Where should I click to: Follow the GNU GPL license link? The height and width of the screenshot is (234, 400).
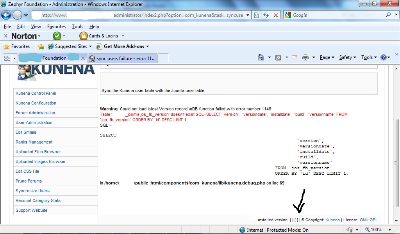[x=369, y=220]
